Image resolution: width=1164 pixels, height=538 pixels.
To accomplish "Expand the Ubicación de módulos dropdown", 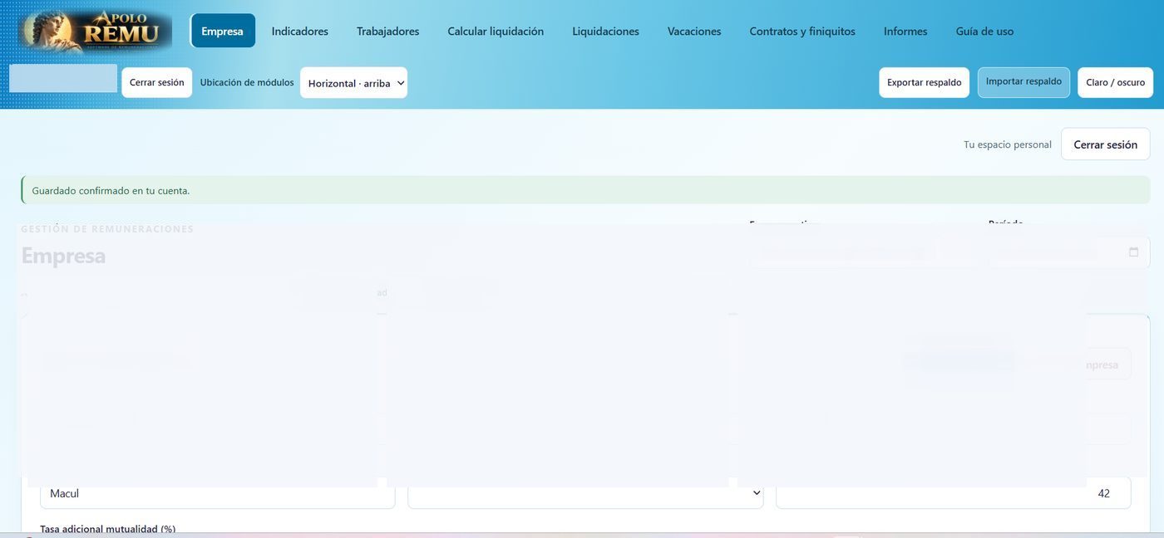I will tap(353, 83).
